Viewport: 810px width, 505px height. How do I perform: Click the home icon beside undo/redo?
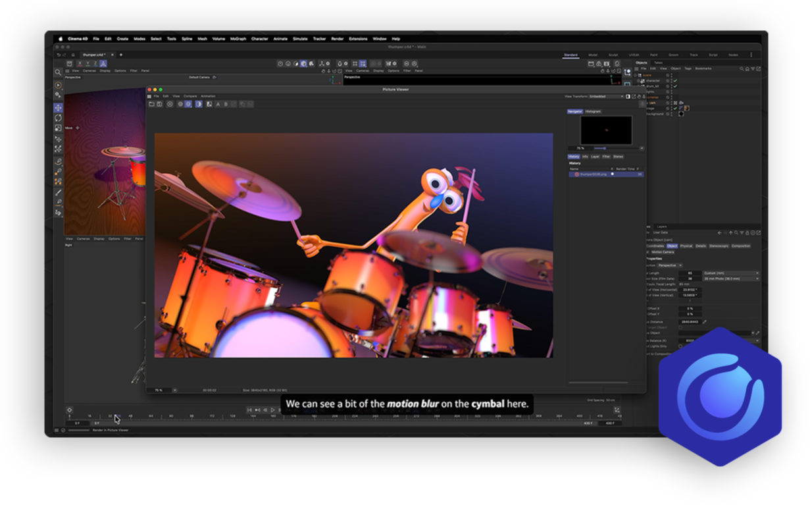click(72, 55)
